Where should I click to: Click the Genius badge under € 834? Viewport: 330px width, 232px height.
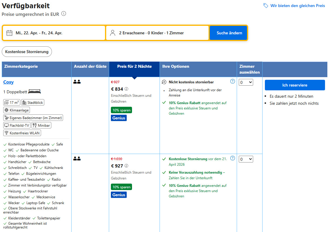[x=119, y=118]
